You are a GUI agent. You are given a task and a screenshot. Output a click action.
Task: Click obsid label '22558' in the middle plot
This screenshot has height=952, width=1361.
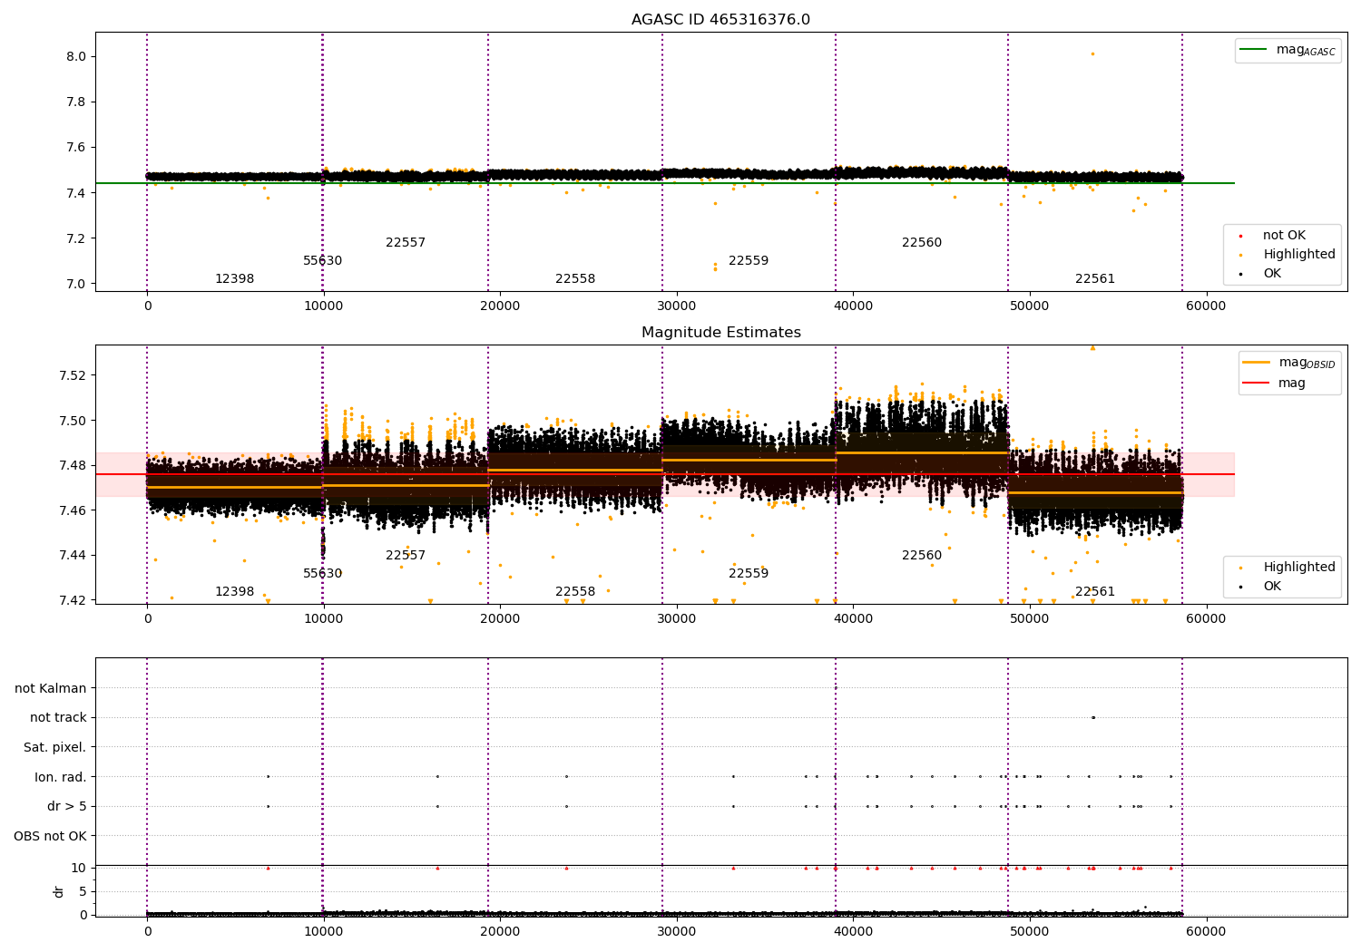575,592
